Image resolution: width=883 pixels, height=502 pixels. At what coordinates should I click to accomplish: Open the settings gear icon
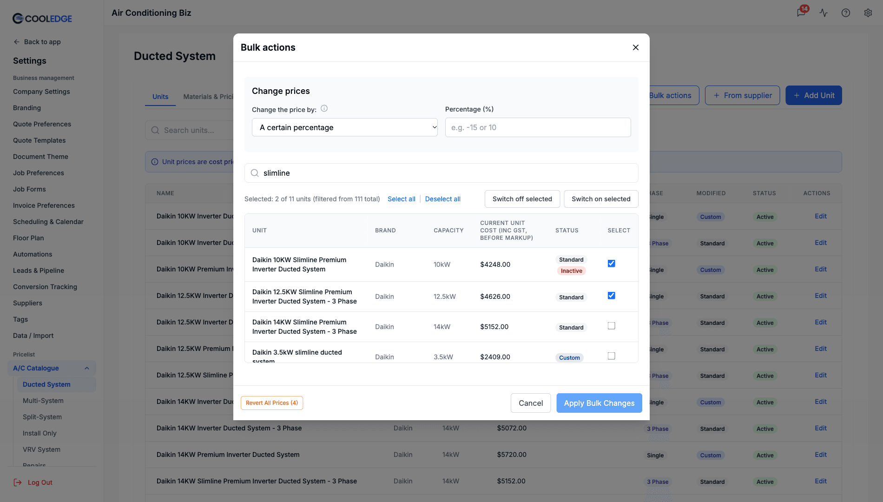[x=868, y=13]
